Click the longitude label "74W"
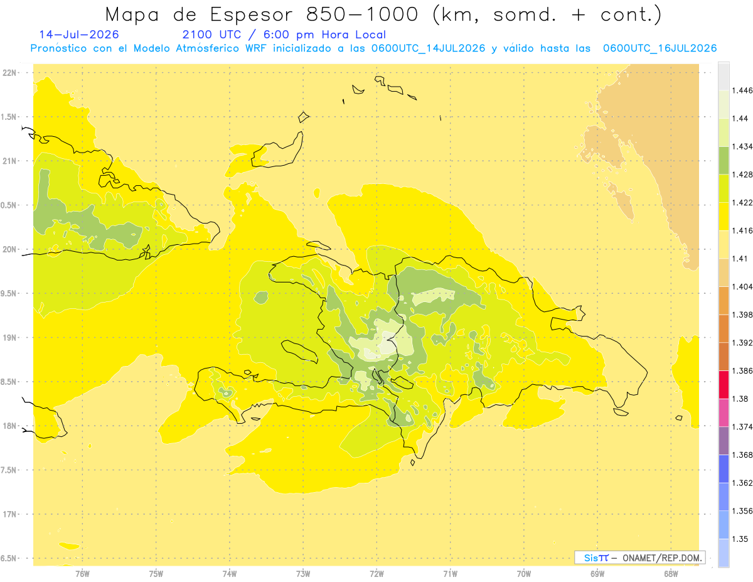 point(230,574)
